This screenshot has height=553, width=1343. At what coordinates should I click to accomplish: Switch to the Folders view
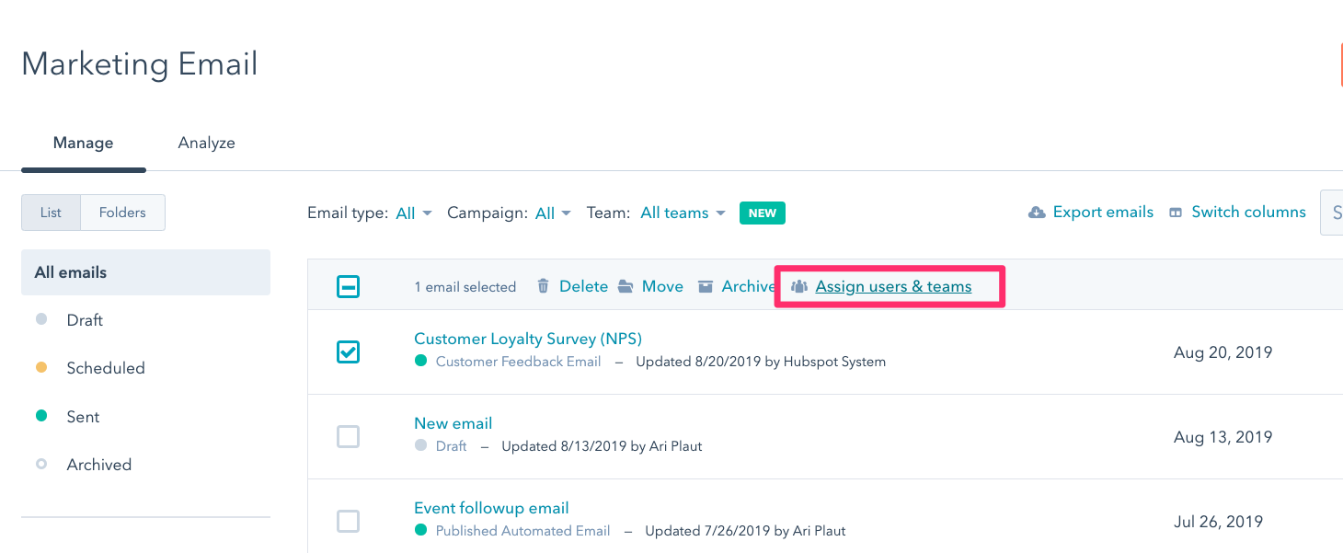122,213
